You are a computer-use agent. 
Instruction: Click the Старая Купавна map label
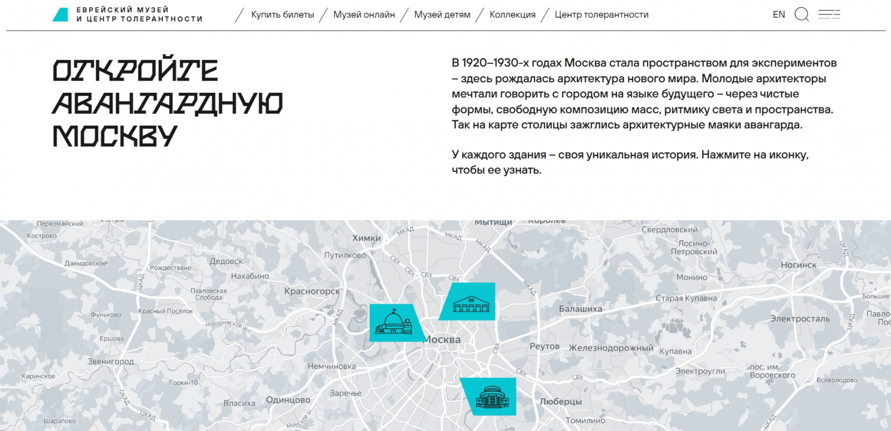686,298
